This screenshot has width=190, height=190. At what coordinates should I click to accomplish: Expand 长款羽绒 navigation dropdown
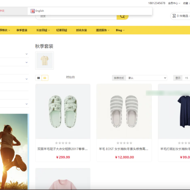tap(43, 30)
